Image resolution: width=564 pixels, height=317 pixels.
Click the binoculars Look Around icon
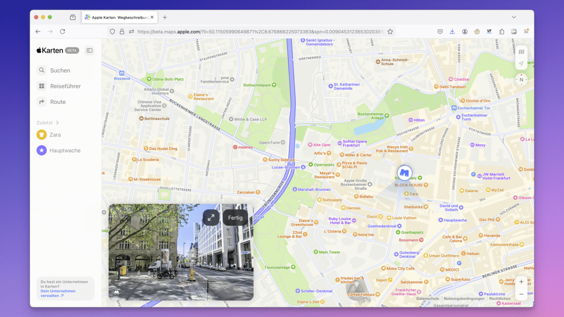click(x=117, y=292)
